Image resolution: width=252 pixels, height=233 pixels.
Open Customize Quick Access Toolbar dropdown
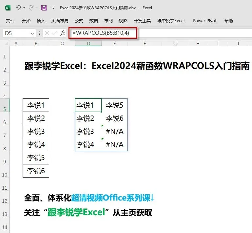click(53, 8)
